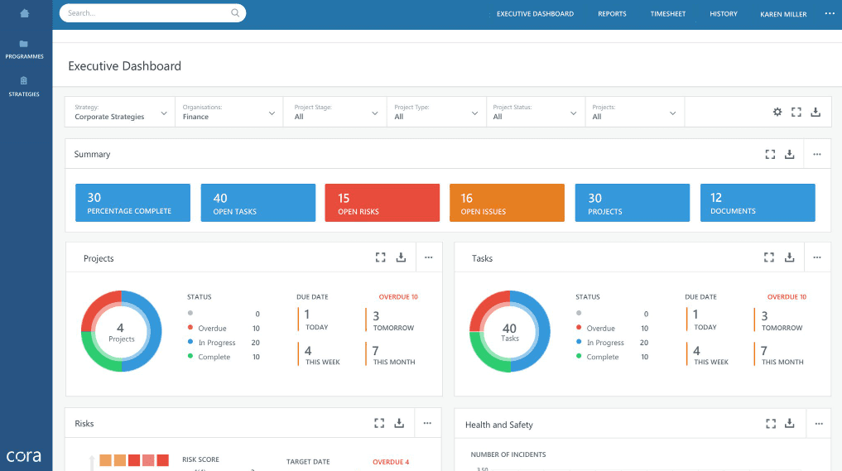Click Overdue 4 in Risks panel
Image resolution: width=842 pixels, height=471 pixels.
tap(391, 462)
